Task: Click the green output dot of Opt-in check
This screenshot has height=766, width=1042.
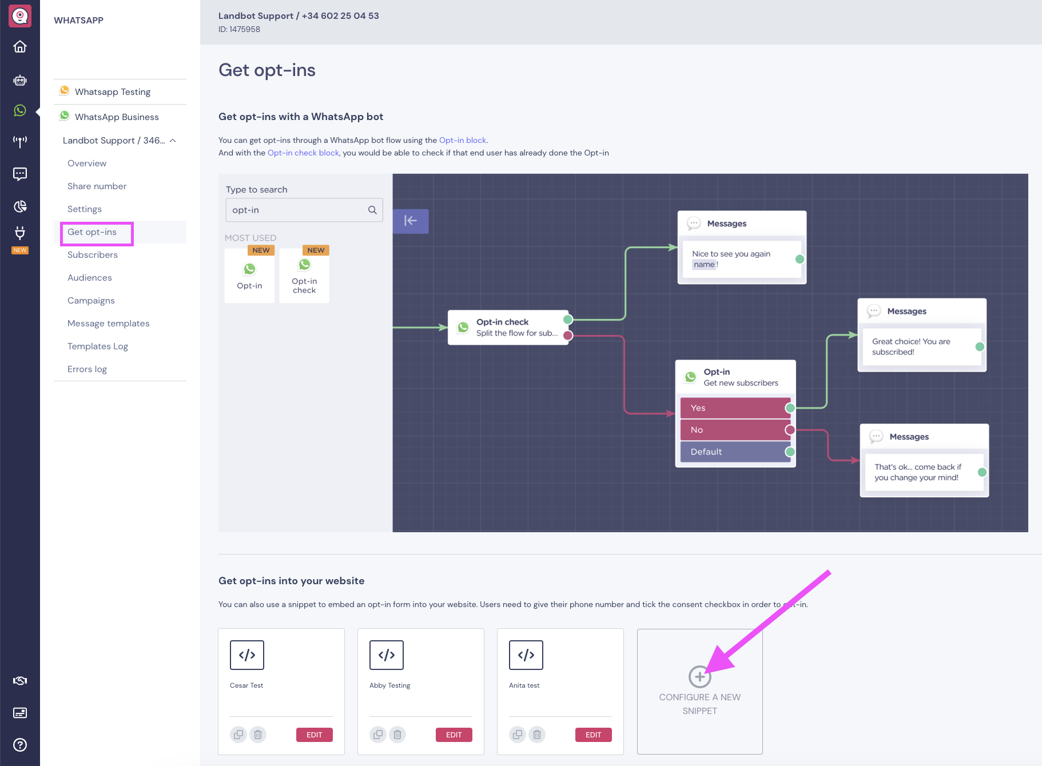Action: tap(568, 320)
